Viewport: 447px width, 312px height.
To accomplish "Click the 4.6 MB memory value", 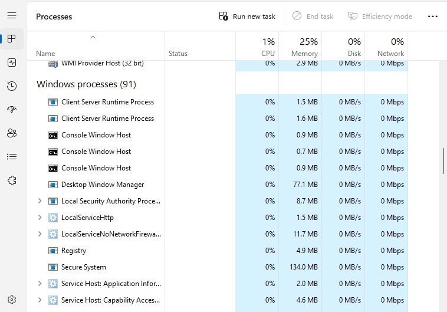I will click(x=307, y=300).
